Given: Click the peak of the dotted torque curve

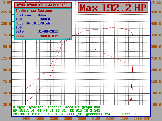Looking at the screenshot, I should tap(65, 39).
